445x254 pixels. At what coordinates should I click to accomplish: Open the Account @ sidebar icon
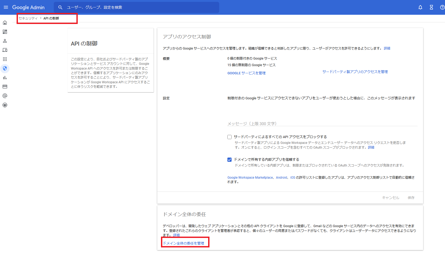point(5,96)
